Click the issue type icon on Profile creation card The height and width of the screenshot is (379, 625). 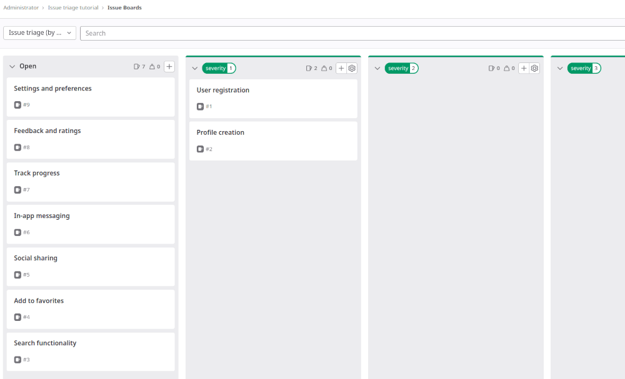point(200,149)
